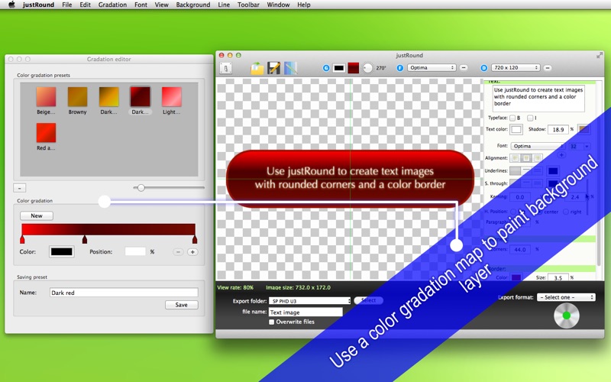Select the highlighted dark red preset thumbnail
The height and width of the screenshot is (382, 611).
(140, 97)
